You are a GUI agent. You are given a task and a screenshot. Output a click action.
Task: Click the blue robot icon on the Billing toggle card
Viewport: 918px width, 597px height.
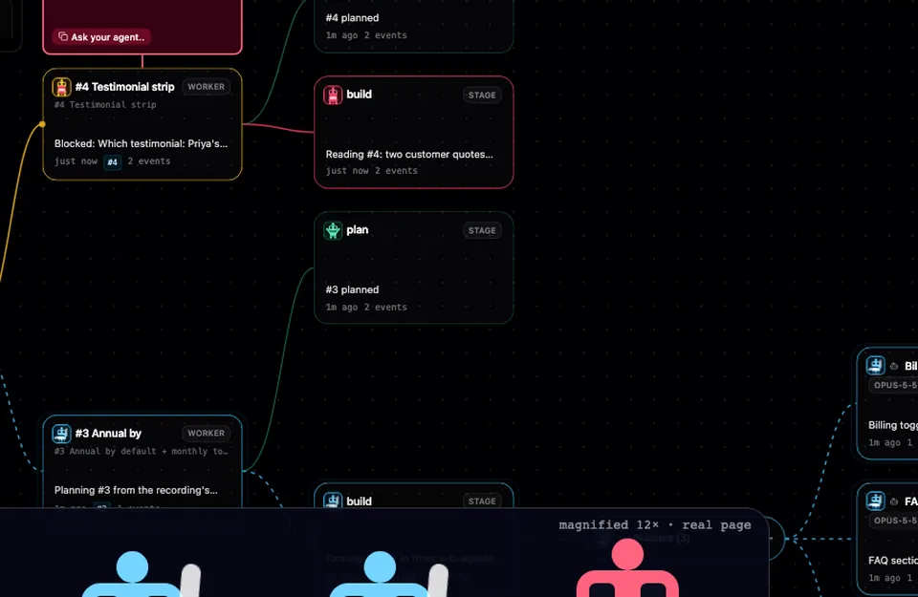[875, 366]
